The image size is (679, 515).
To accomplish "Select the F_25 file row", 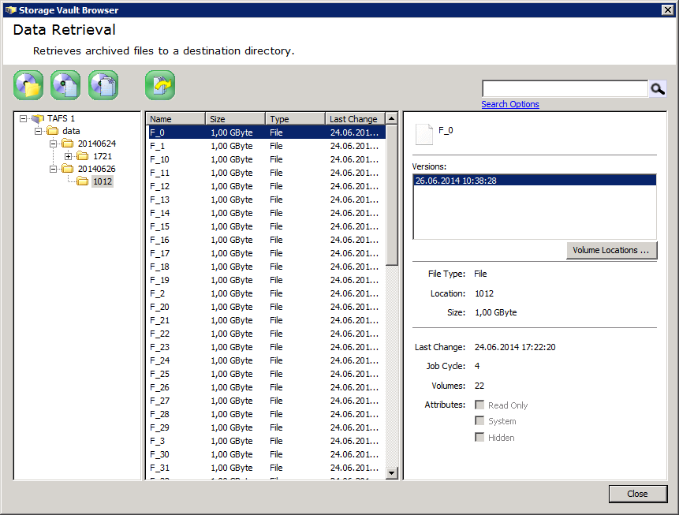I will pos(266,375).
